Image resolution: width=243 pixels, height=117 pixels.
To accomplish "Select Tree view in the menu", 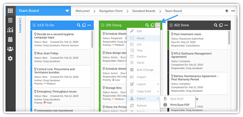I will 143,50.
